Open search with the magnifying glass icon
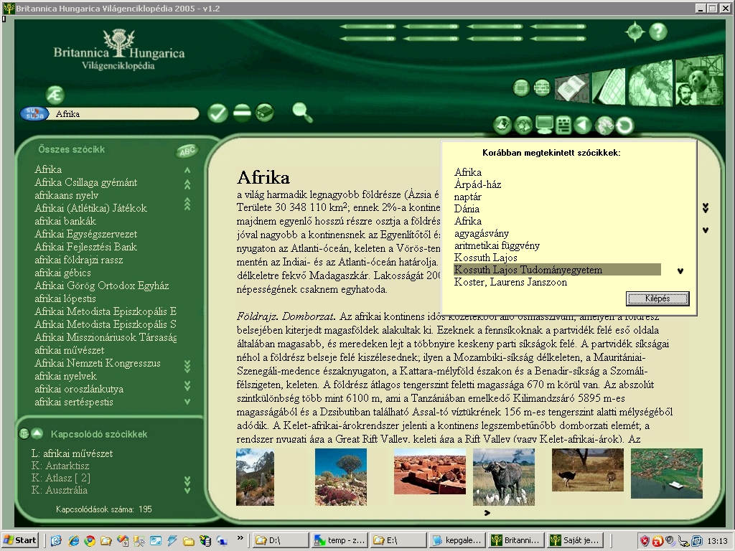Image resolution: width=735 pixels, height=551 pixels. [302, 113]
